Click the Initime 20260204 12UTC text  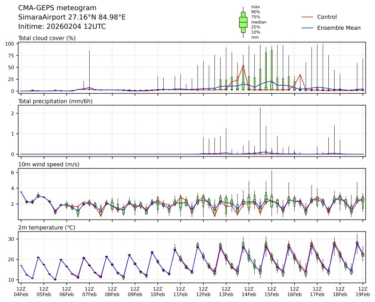click(x=62, y=26)
